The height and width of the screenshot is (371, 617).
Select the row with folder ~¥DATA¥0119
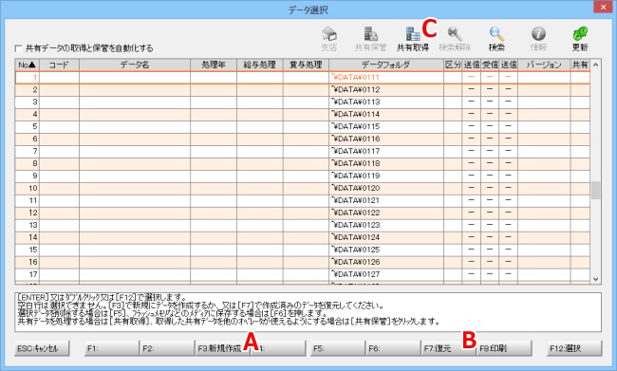pyautogui.click(x=303, y=176)
